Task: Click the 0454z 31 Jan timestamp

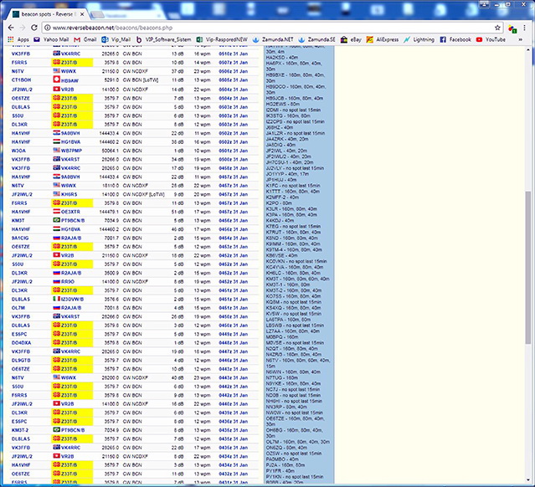Action: click(233, 238)
